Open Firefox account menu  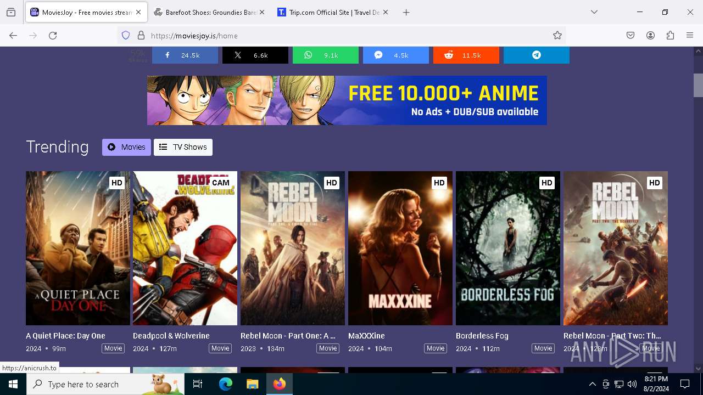650,36
